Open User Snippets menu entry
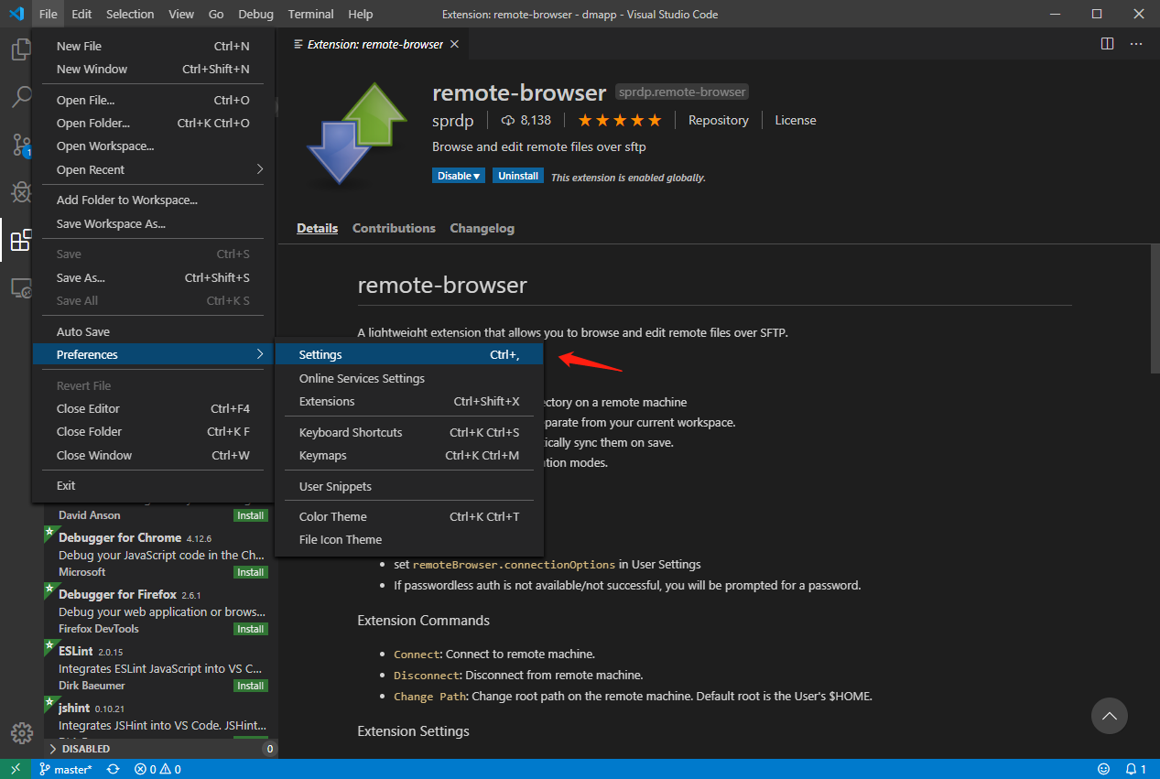This screenshot has height=779, width=1160. [409, 486]
